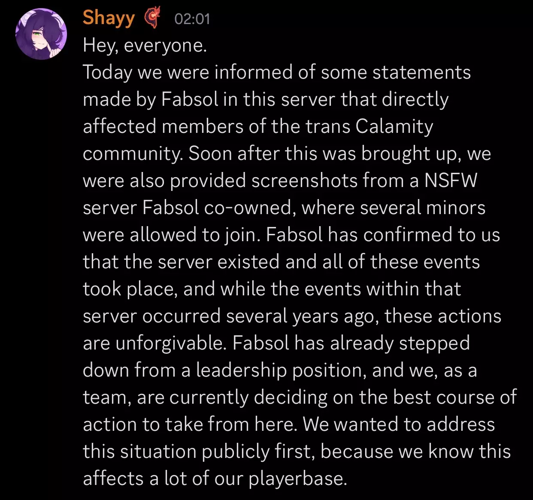
Task: Click the red role icon beside Shayy
Action: pyautogui.click(x=151, y=18)
